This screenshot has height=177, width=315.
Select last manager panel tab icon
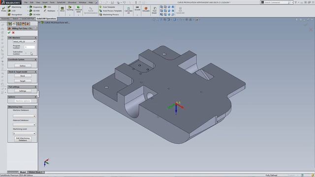coord(28,24)
